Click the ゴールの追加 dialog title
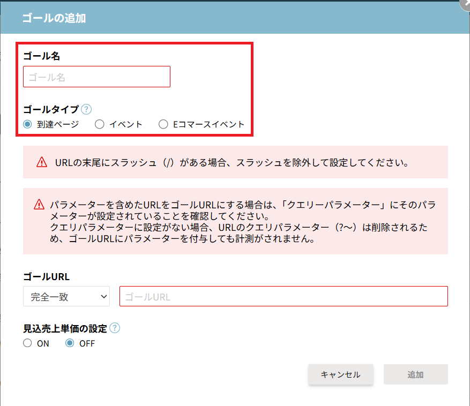 tap(54, 18)
